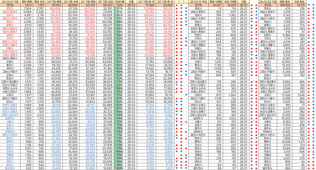Click the cell with value 5,484

[x=26, y=12]
